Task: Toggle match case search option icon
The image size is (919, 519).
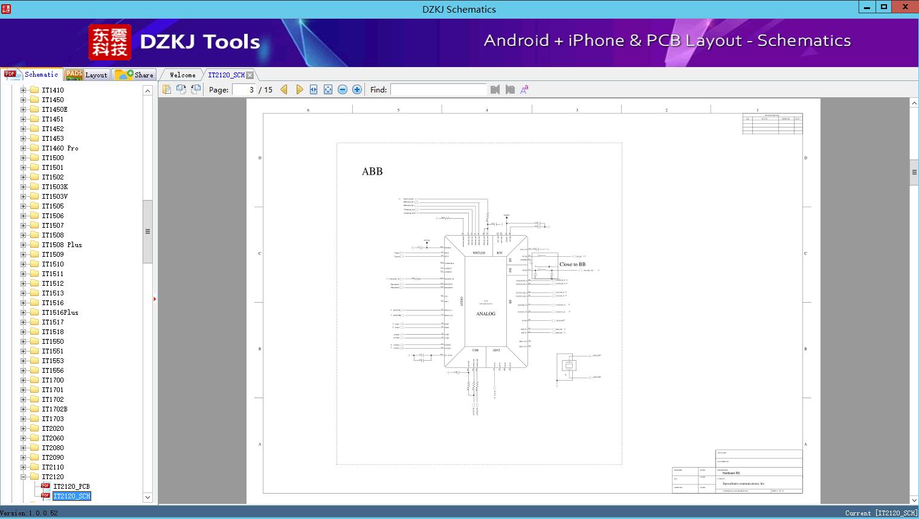Action: click(x=524, y=89)
